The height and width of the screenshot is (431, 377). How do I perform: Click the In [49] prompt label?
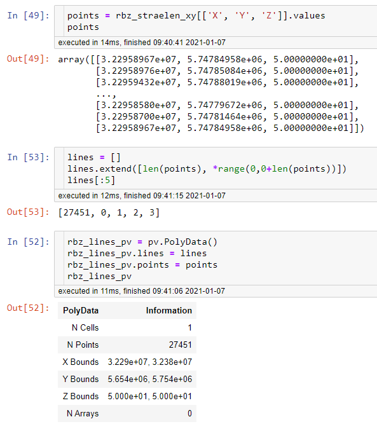tap(29, 16)
